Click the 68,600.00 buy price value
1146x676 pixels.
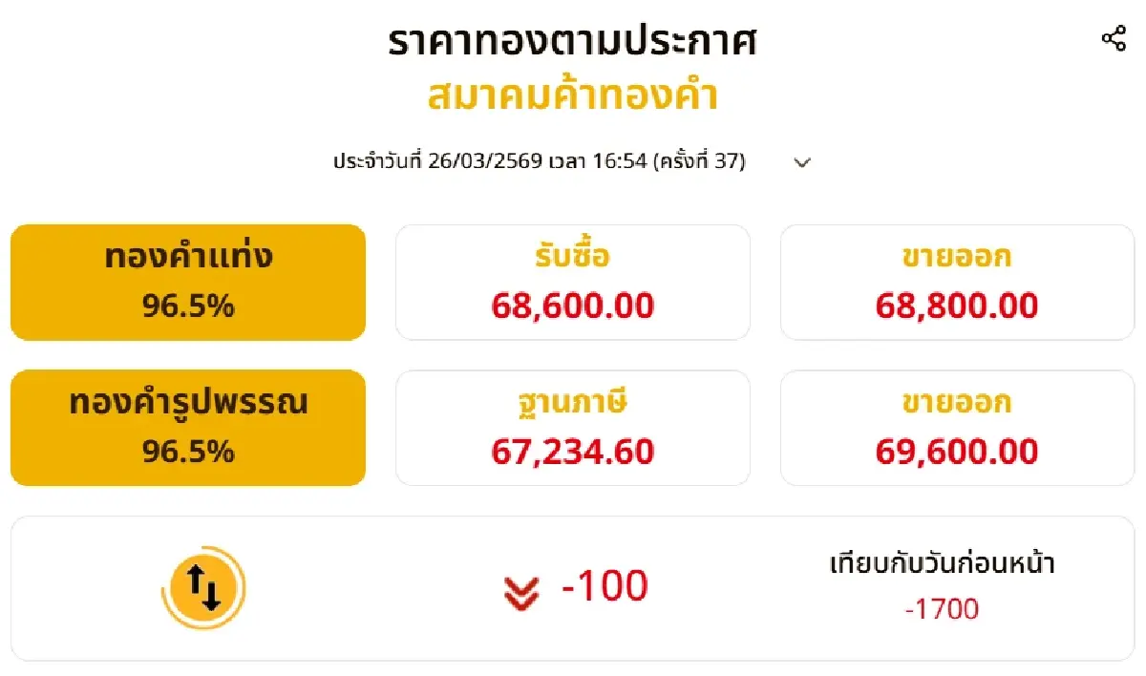[x=571, y=306]
